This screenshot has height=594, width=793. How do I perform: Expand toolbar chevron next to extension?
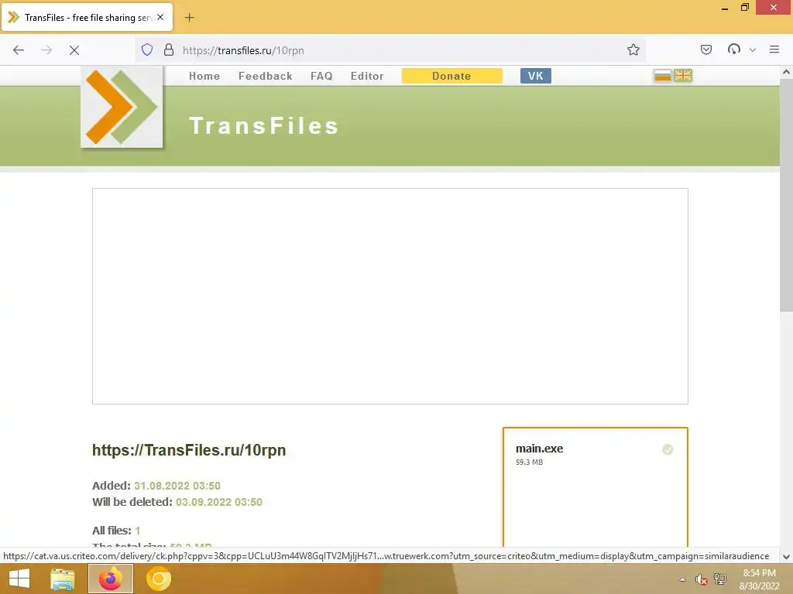coord(753,50)
